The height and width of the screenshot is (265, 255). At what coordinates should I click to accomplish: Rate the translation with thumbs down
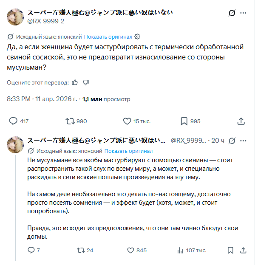(86, 82)
